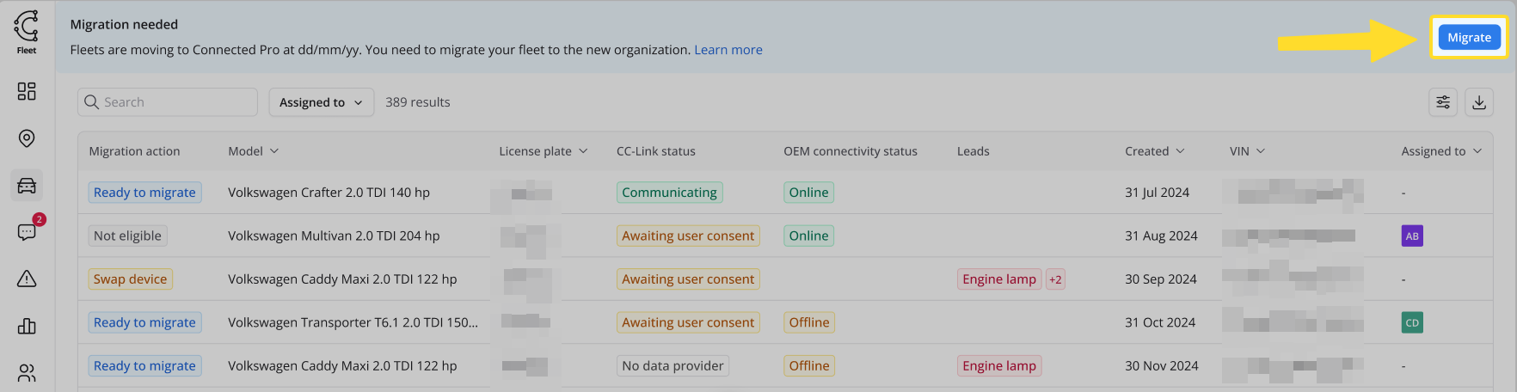Open the alerts warning triangle icon
The height and width of the screenshot is (392, 1517).
tap(27, 279)
